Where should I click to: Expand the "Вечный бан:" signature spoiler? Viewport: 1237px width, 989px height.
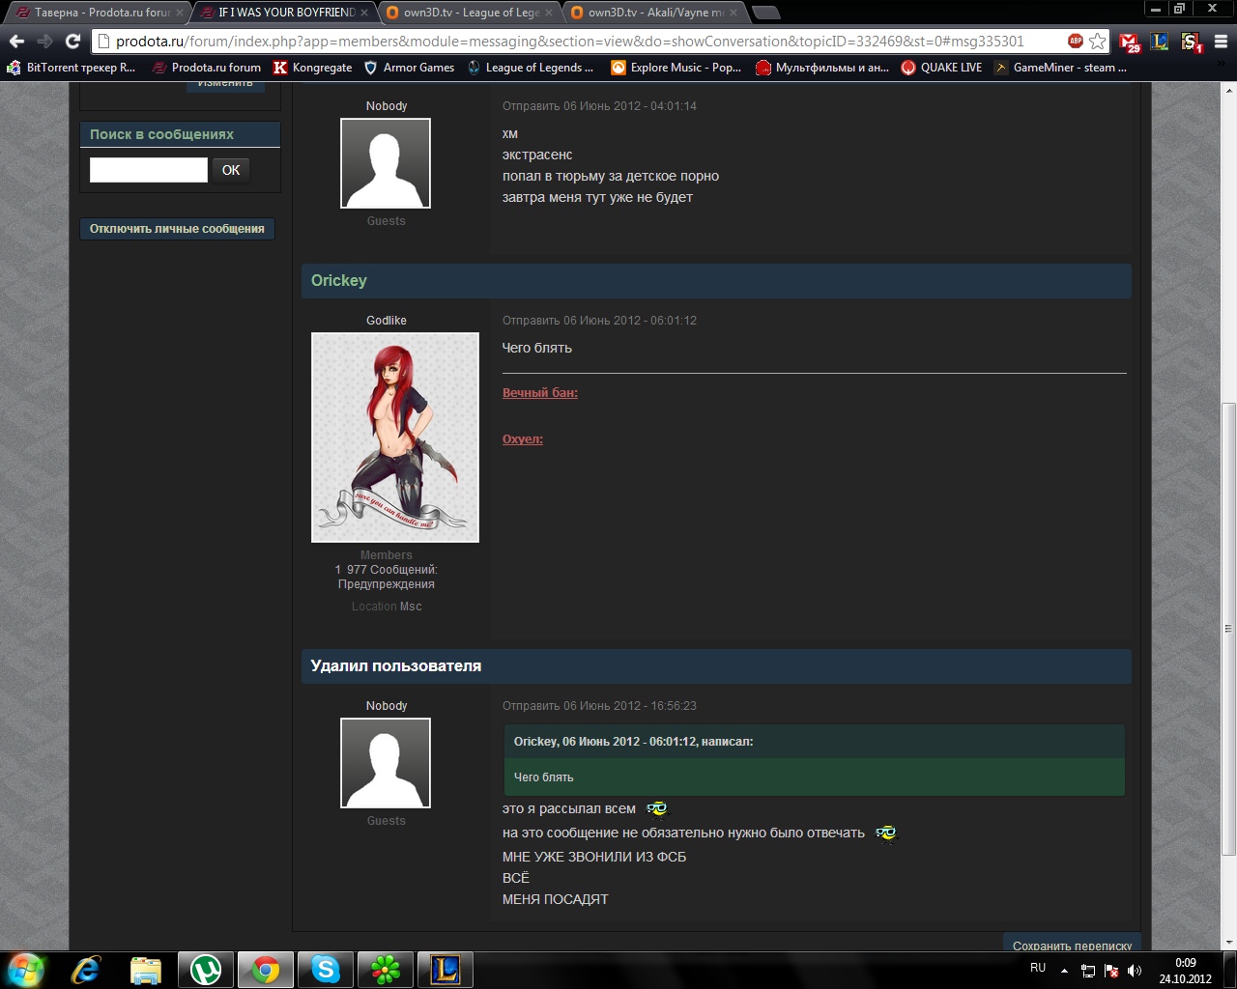pos(539,393)
